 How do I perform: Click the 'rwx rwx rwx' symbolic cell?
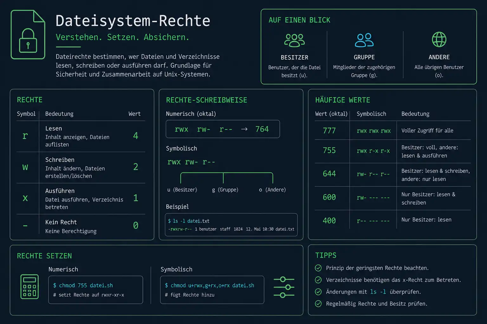(374, 131)
